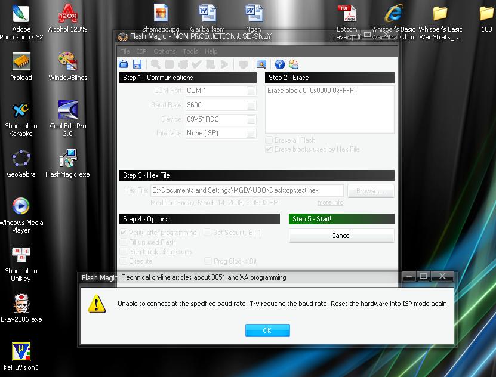Screen dimensions: 496x377
Task: Toggle Gen block checksums checkbox
Action: (x=124, y=252)
